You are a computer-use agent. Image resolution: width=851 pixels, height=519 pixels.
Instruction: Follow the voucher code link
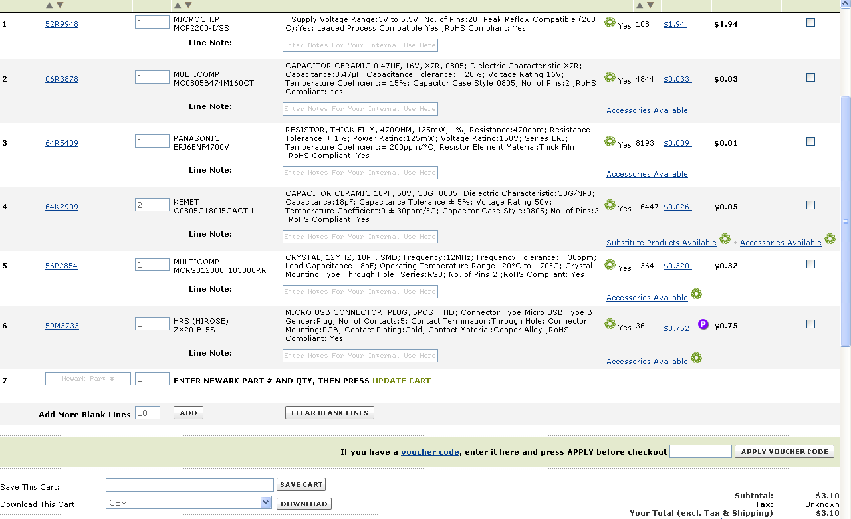click(x=429, y=452)
